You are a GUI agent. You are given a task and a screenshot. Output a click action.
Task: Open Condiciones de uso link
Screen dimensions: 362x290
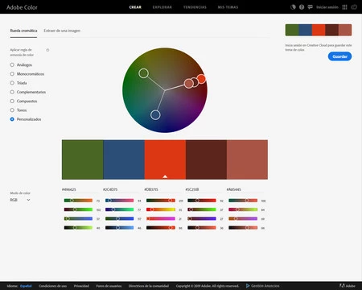click(52, 286)
